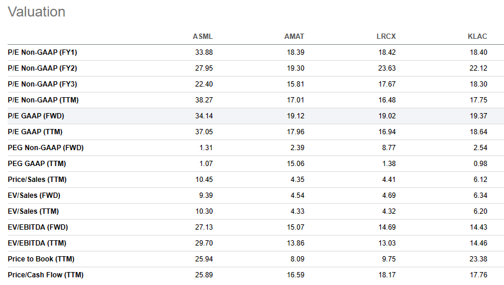Screen dimensions: 504x285
Task: Select the P/E GAAP (TTM) row label
Action: [35, 132]
